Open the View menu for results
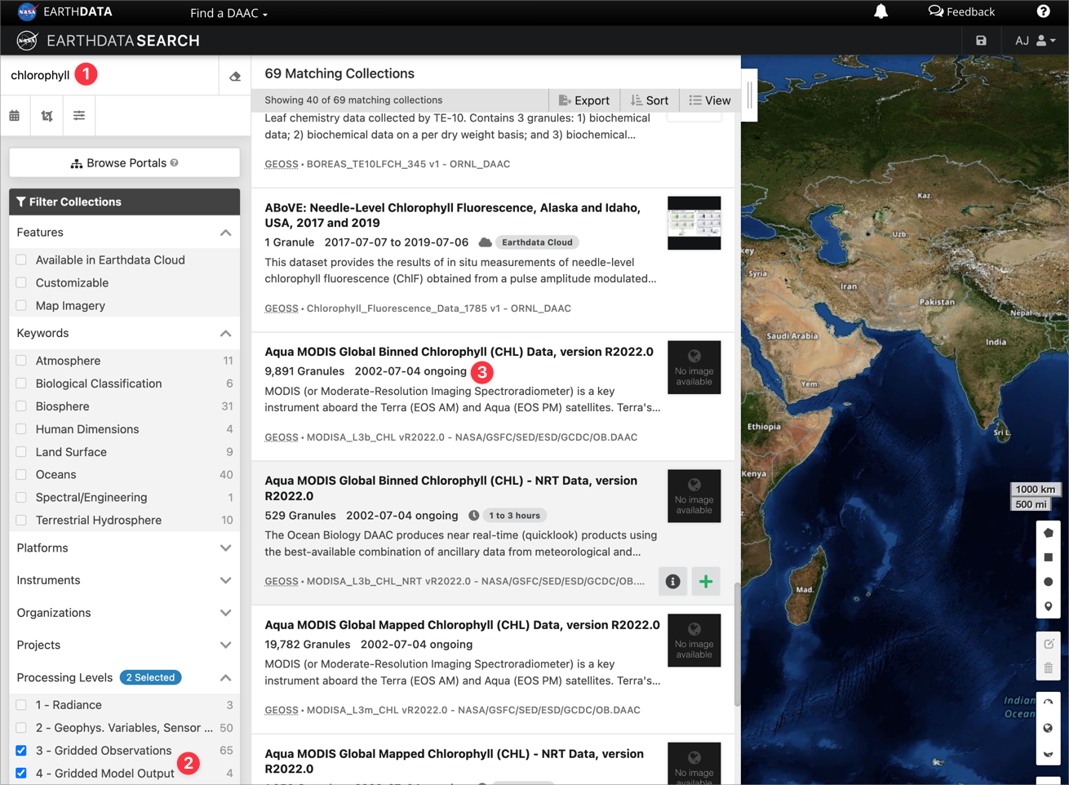The width and height of the screenshot is (1069, 785). click(x=710, y=100)
